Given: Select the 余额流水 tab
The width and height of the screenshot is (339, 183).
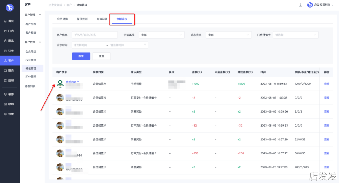Looking at the screenshot, I should coord(122,19).
